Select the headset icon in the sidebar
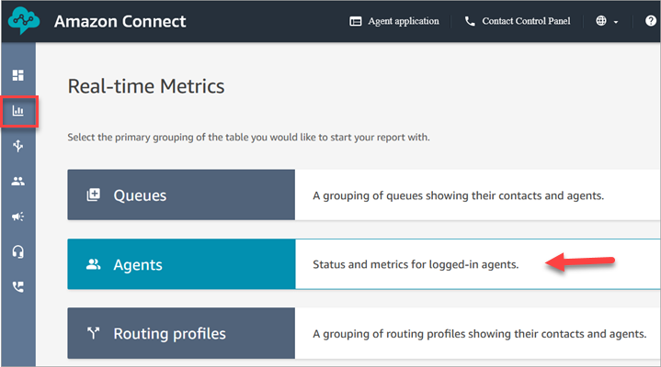This screenshot has width=661, height=367. (x=17, y=252)
